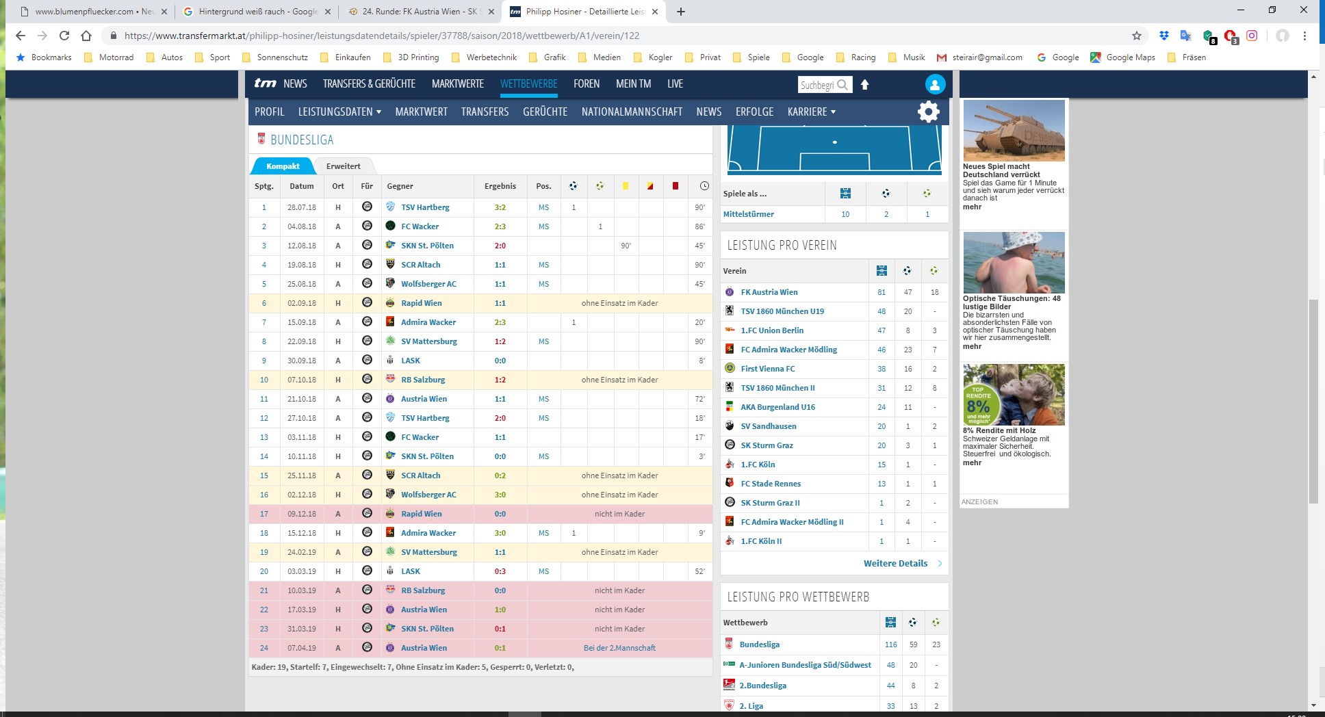Click games icon in Leistung pro Verein header
1325x717 pixels.
pos(882,271)
